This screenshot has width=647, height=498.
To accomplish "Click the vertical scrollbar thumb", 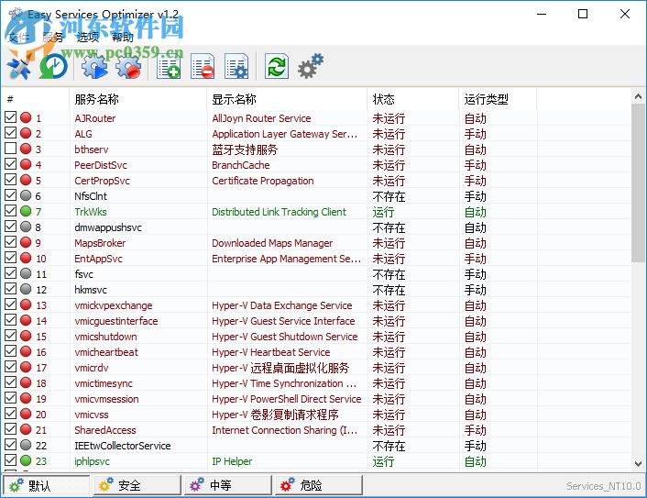I will [638, 183].
